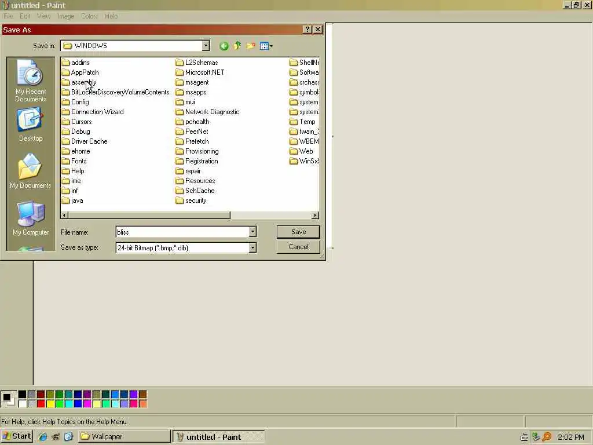This screenshot has height=445, width=593.
Task: Open the Edit menu in Paint
Action: tap(24, 16)
